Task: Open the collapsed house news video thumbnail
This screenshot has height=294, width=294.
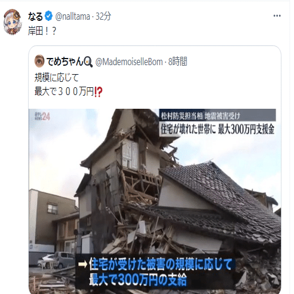Action: (155, 201)
